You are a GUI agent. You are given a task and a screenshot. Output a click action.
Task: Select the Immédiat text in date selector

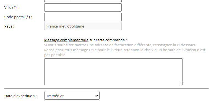point(55,96)
